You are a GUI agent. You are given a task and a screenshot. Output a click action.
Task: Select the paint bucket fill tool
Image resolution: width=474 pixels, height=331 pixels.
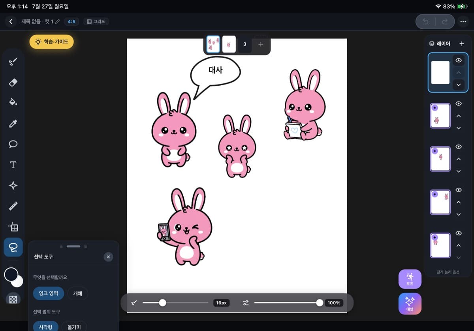pos(13,103)
